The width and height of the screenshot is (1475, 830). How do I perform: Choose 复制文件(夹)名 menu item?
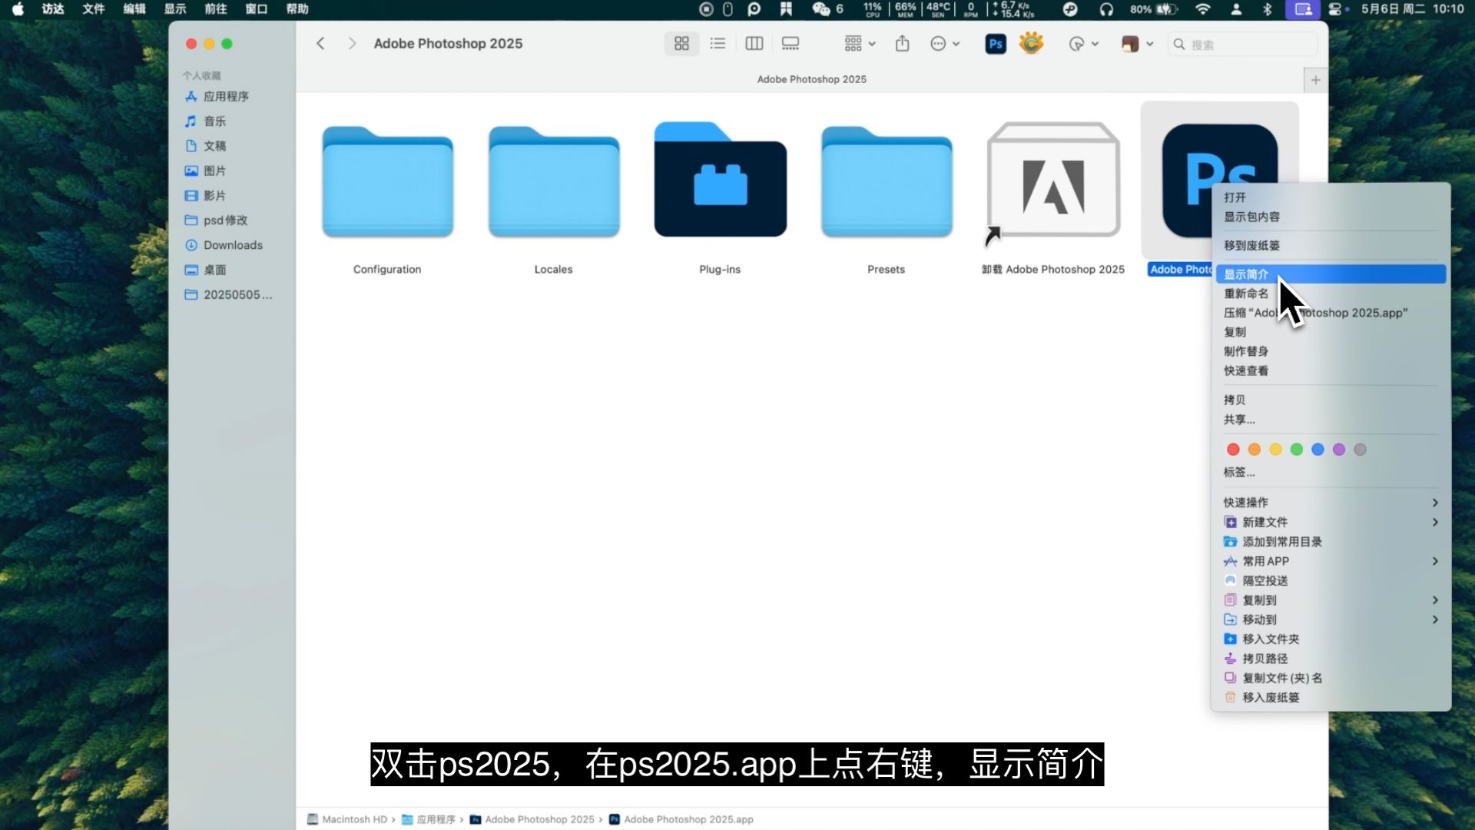1331,678
